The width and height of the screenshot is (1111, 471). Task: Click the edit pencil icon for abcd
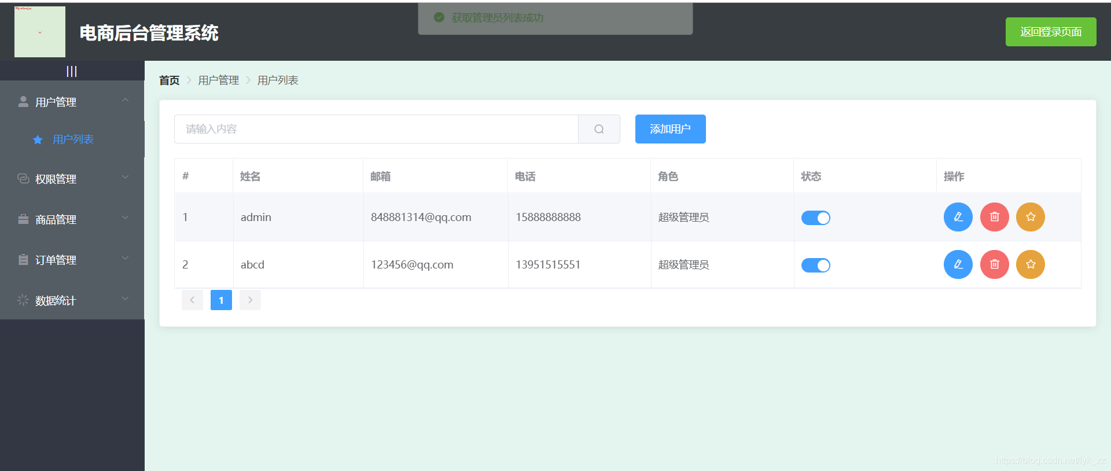click(x=958, y=264)
